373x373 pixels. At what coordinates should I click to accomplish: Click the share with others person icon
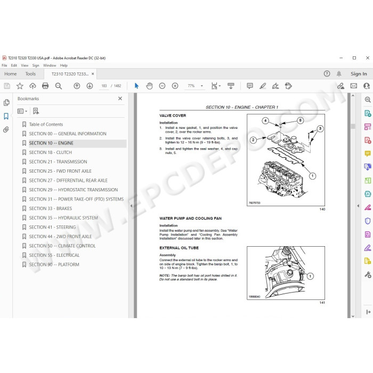point(367,86)
